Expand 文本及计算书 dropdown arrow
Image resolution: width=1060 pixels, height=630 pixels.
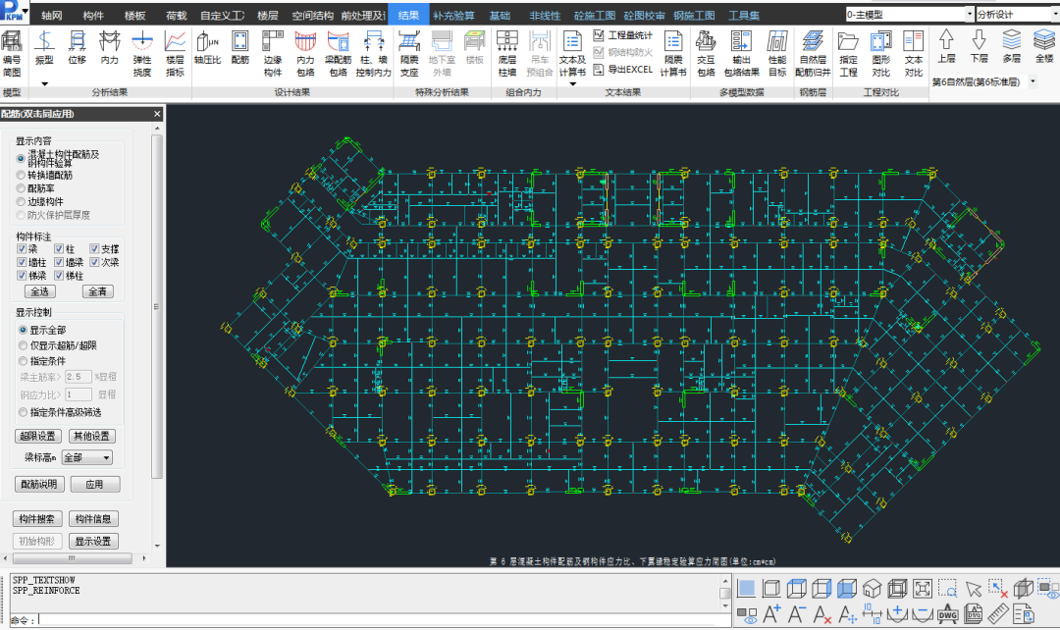[x=572, y=83]
